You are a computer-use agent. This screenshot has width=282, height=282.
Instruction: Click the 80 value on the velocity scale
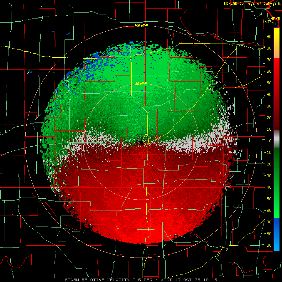pos(269,48)
